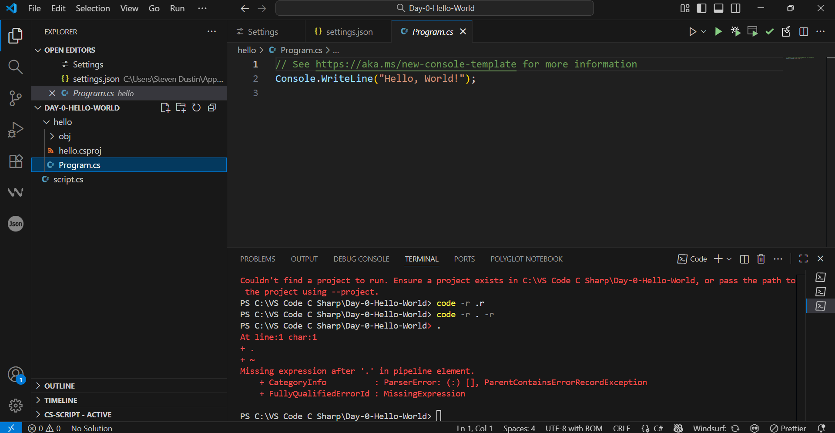Click the Refresh Explorer icon
Screen dimensions: 835x433
click(x=197, y=108)
